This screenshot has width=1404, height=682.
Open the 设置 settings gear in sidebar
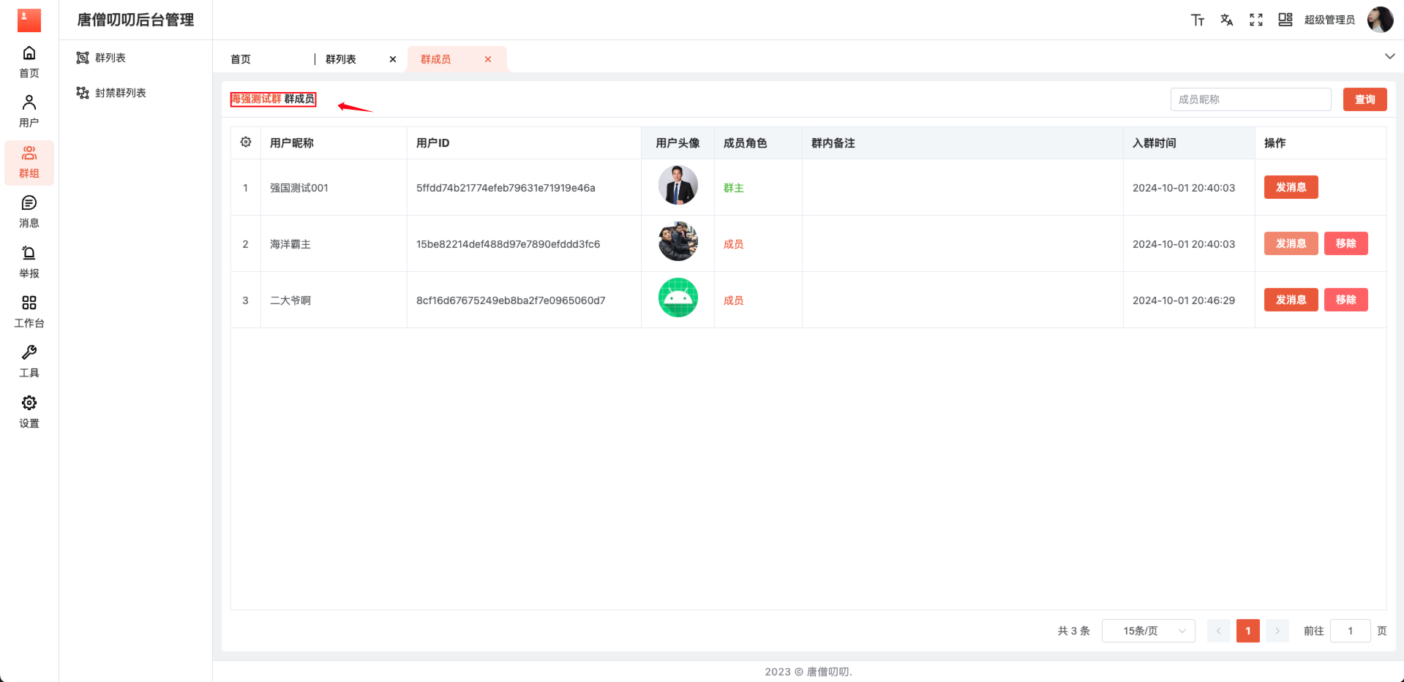29,412
